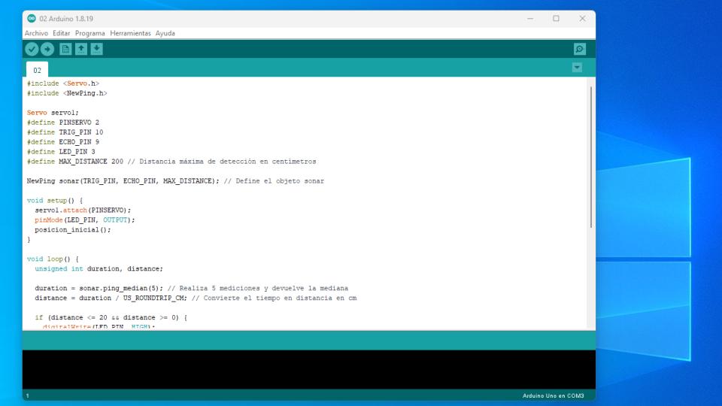Click the 'void loop() {' line
Screen dimensions: 722x406
(x=53, y=259)
